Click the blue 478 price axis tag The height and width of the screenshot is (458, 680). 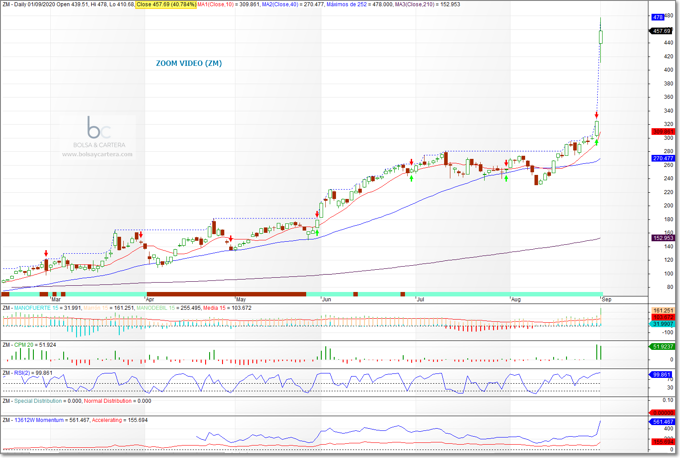coord(658,17)
